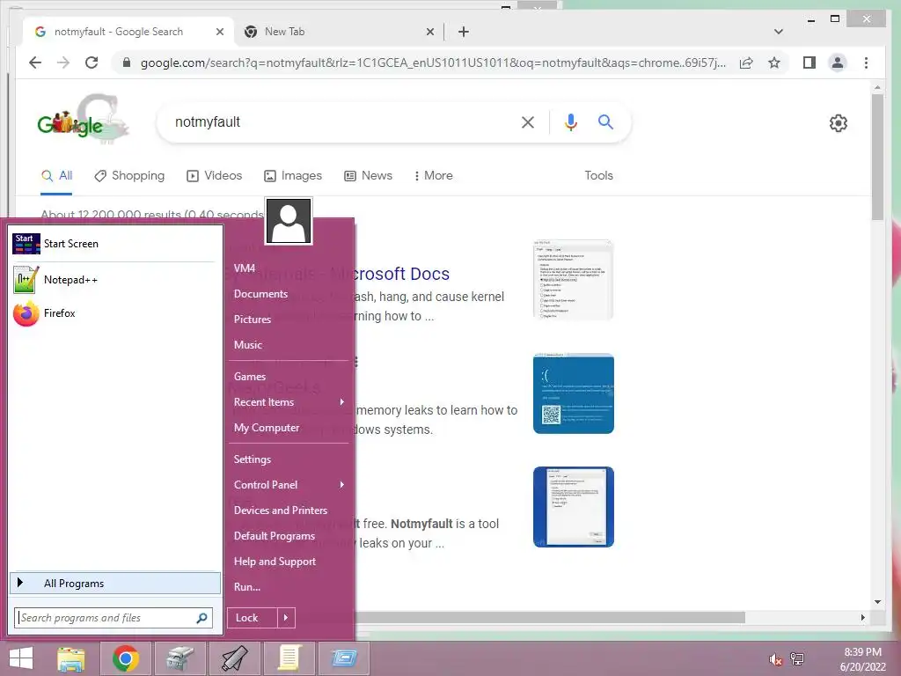The image size is (901, 676).
Task: Open Google quick settings gear
Action: pyautogui.click(x=838, y=123)
